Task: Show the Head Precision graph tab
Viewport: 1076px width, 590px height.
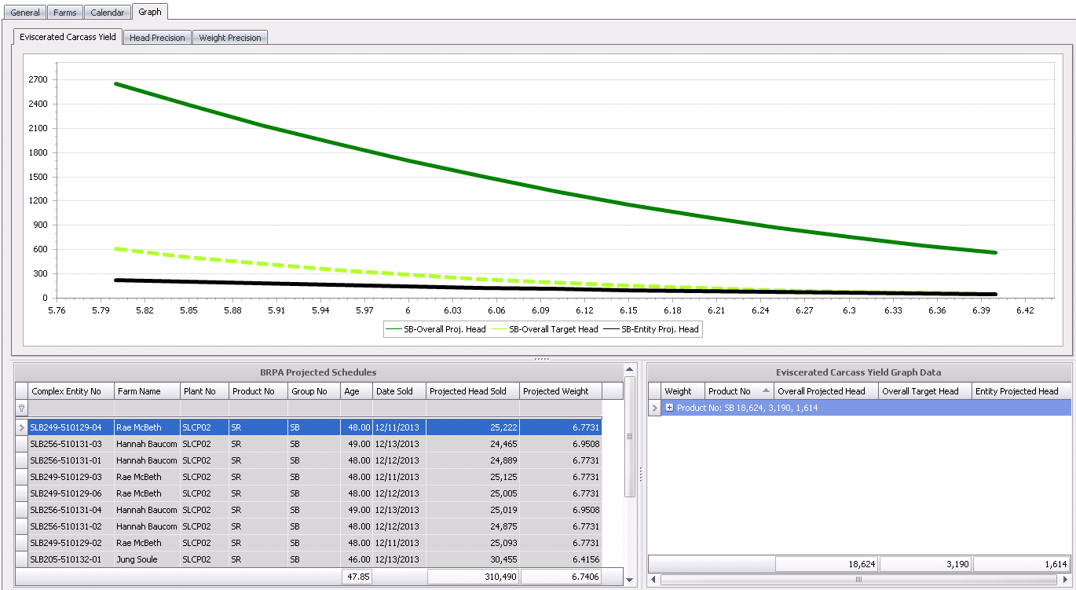Action: point(157,38)
